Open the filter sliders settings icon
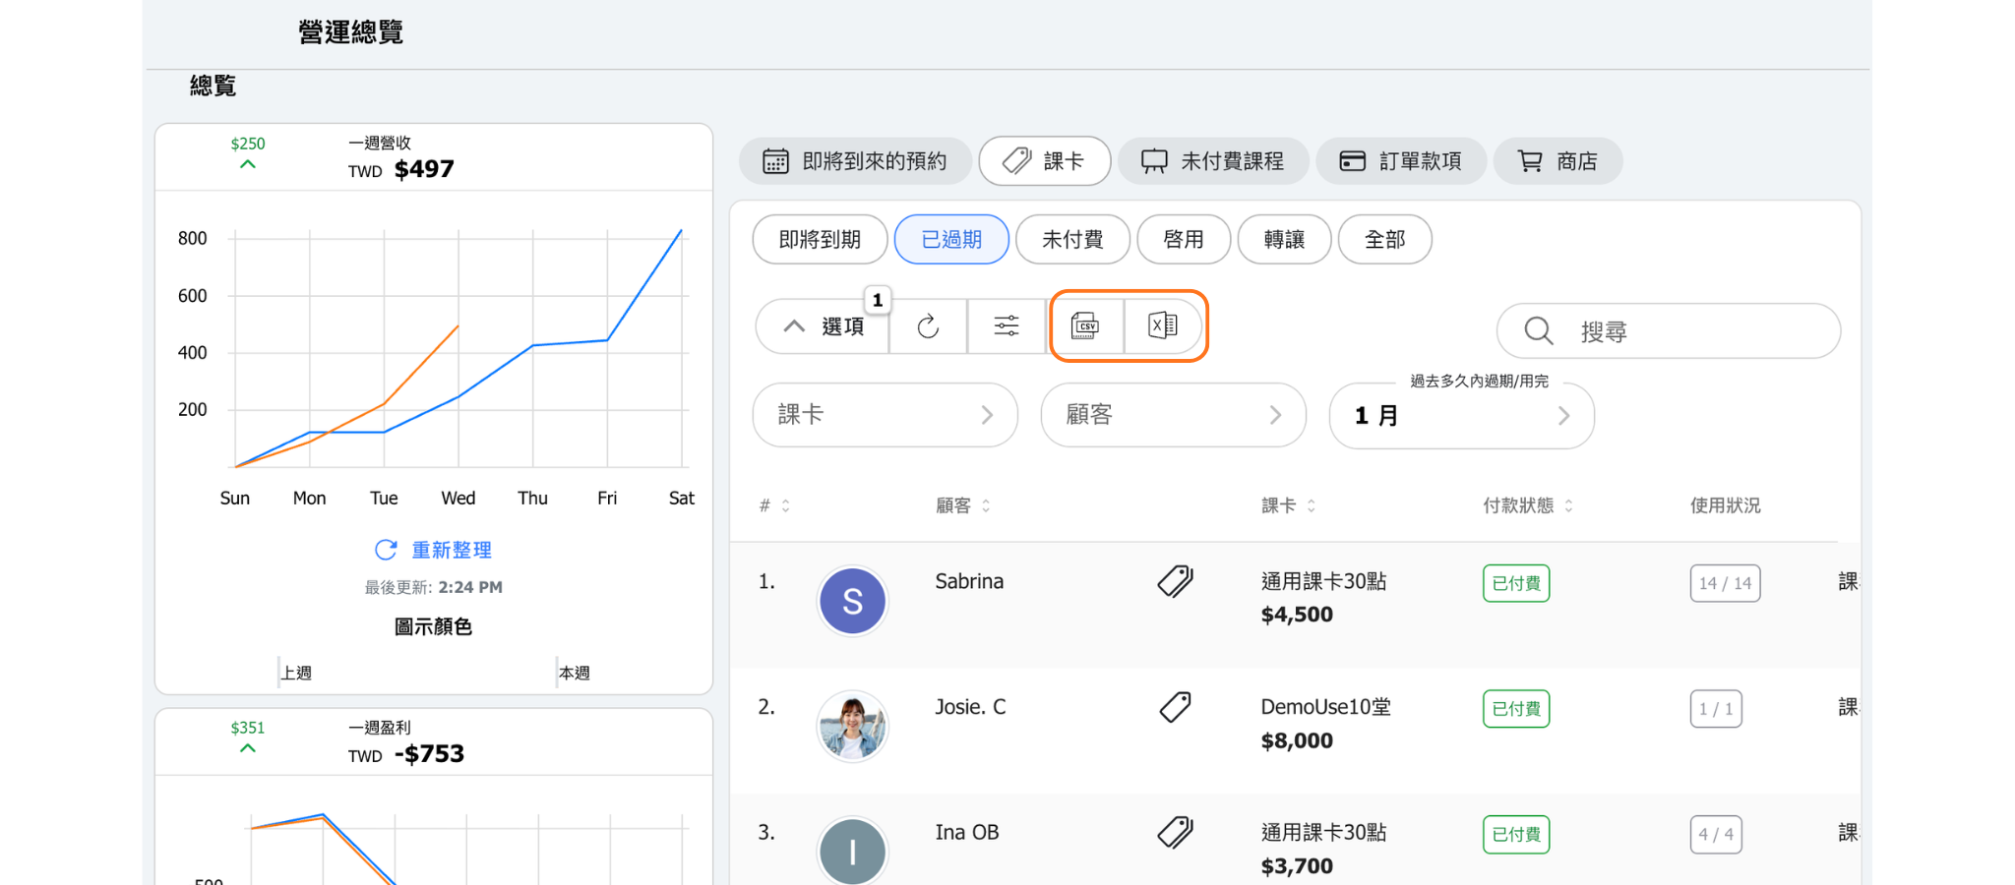2015x885 pixels. 1006,326
